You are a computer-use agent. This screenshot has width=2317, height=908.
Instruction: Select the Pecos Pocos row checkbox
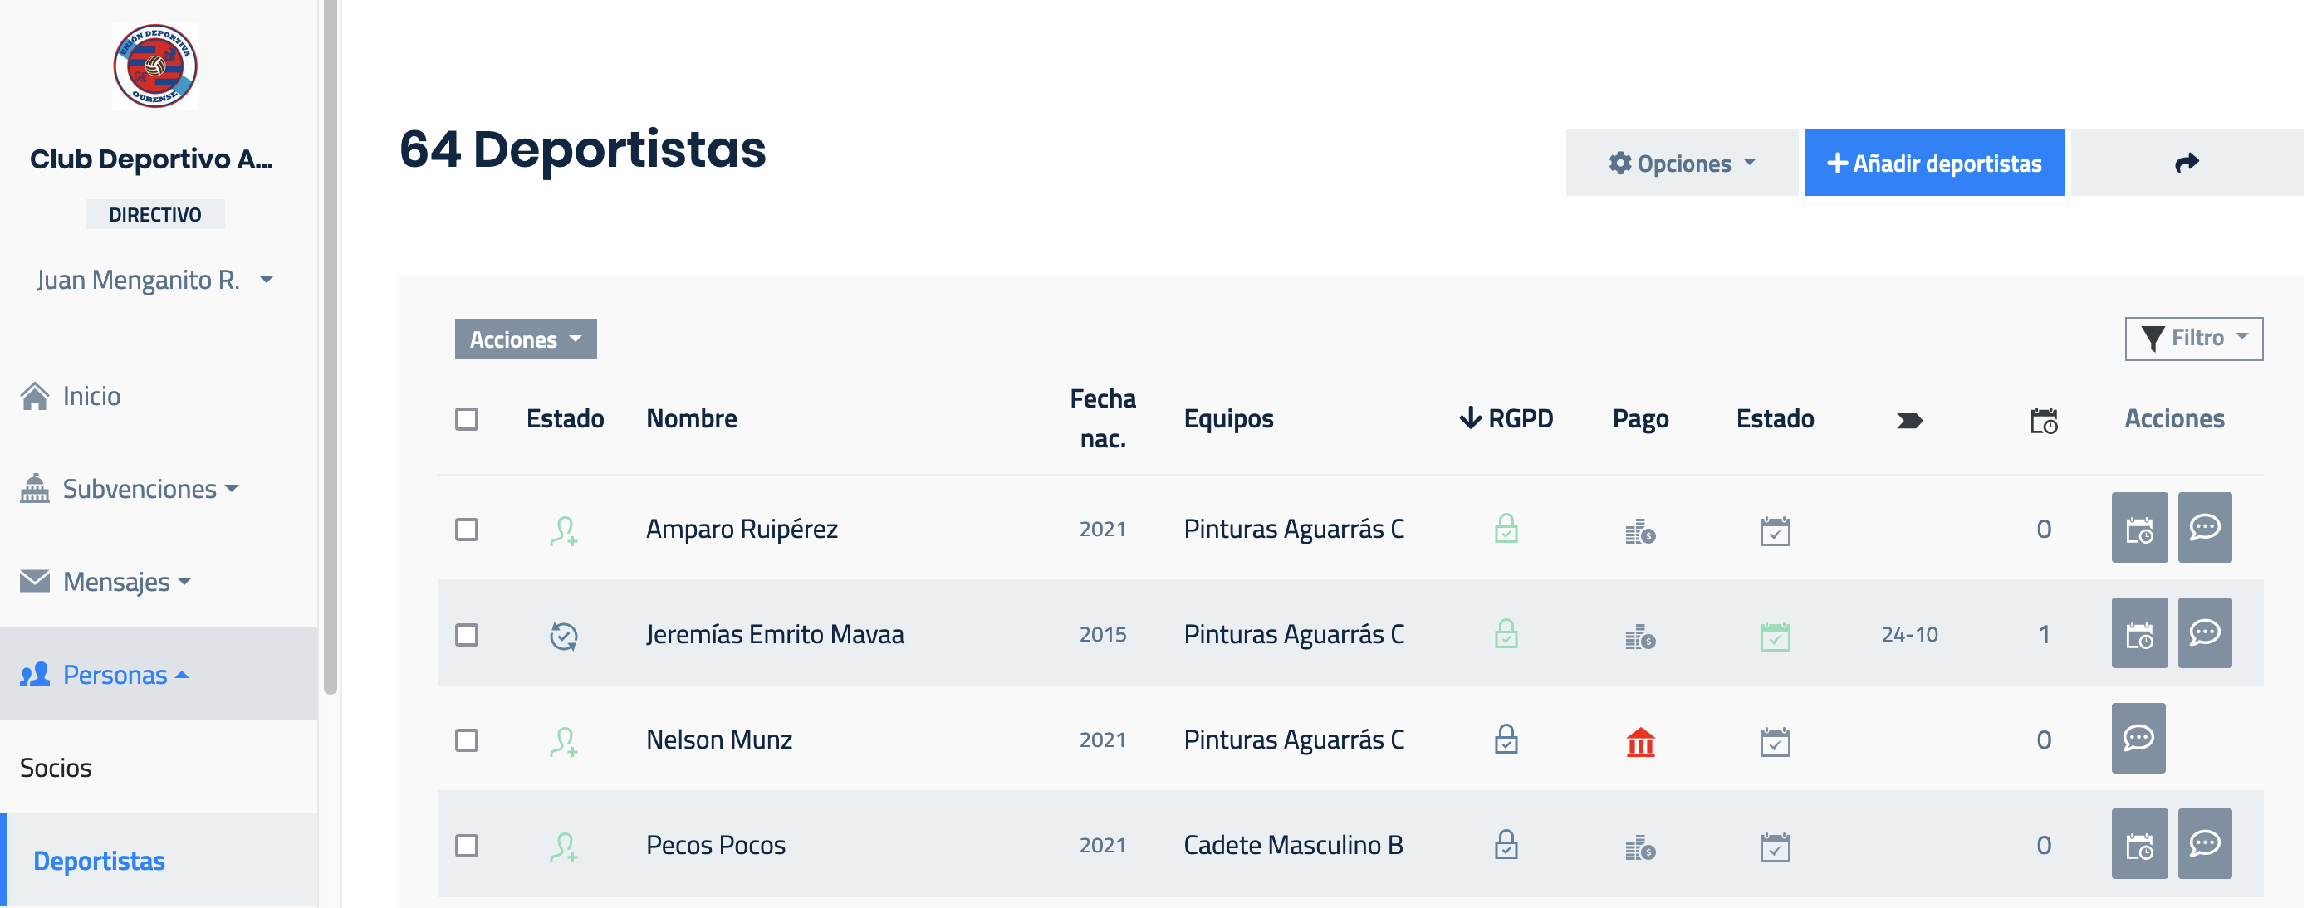467,845
